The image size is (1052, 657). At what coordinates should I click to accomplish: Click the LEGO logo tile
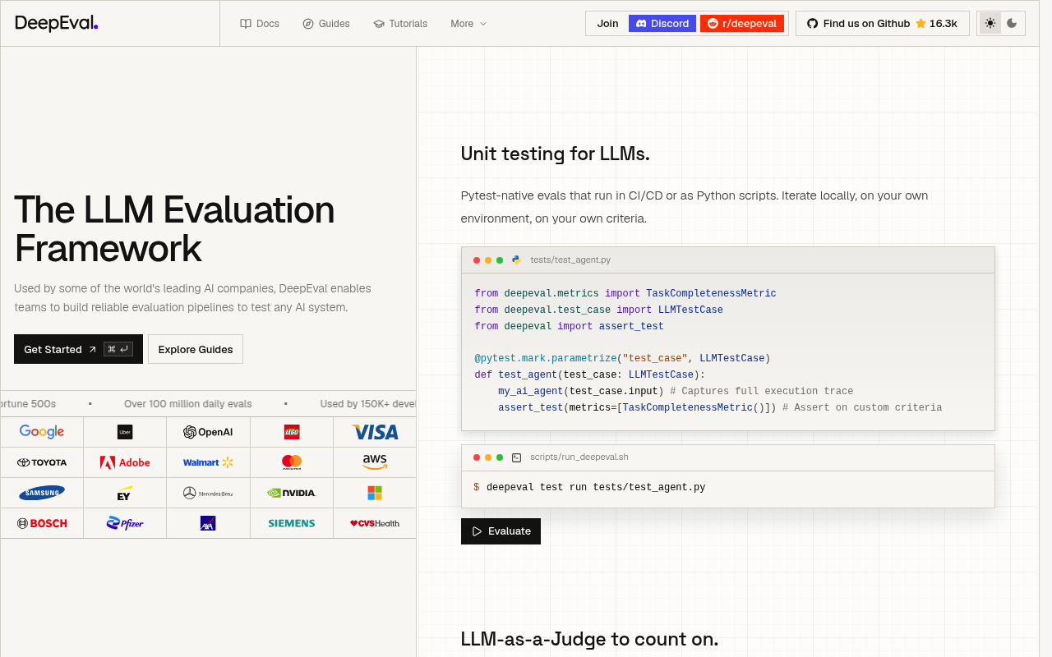point(292,432)
